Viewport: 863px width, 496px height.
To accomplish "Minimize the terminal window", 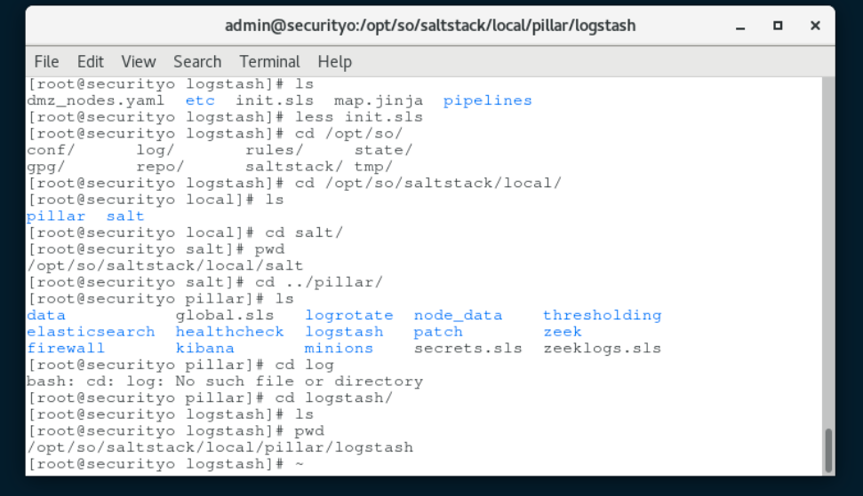I will pos(740,27).
